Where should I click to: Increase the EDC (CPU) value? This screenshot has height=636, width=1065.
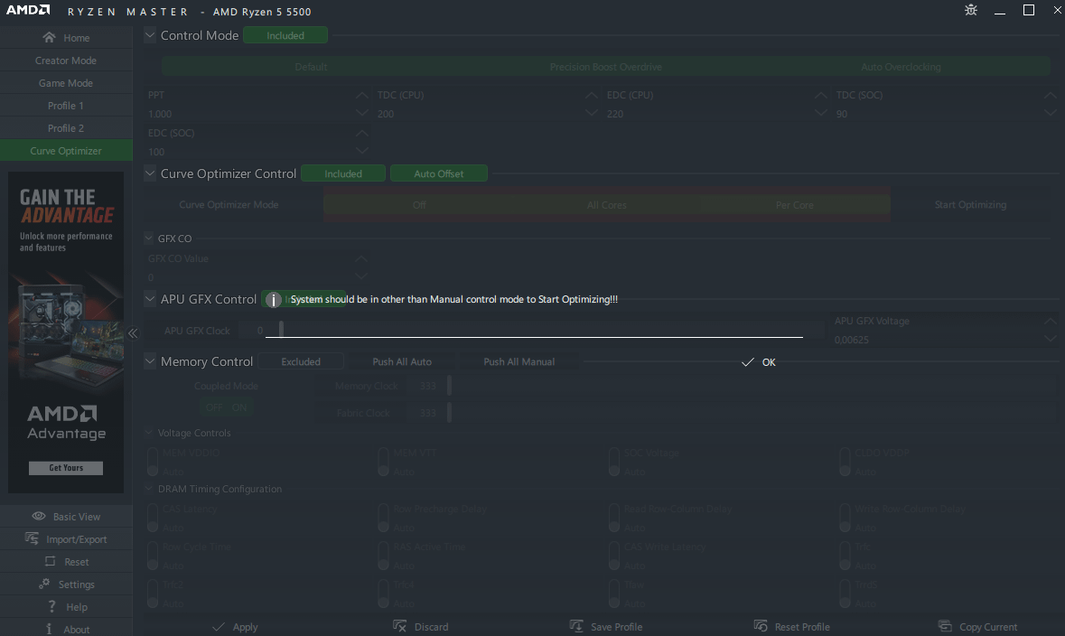(x=821, y=96)
